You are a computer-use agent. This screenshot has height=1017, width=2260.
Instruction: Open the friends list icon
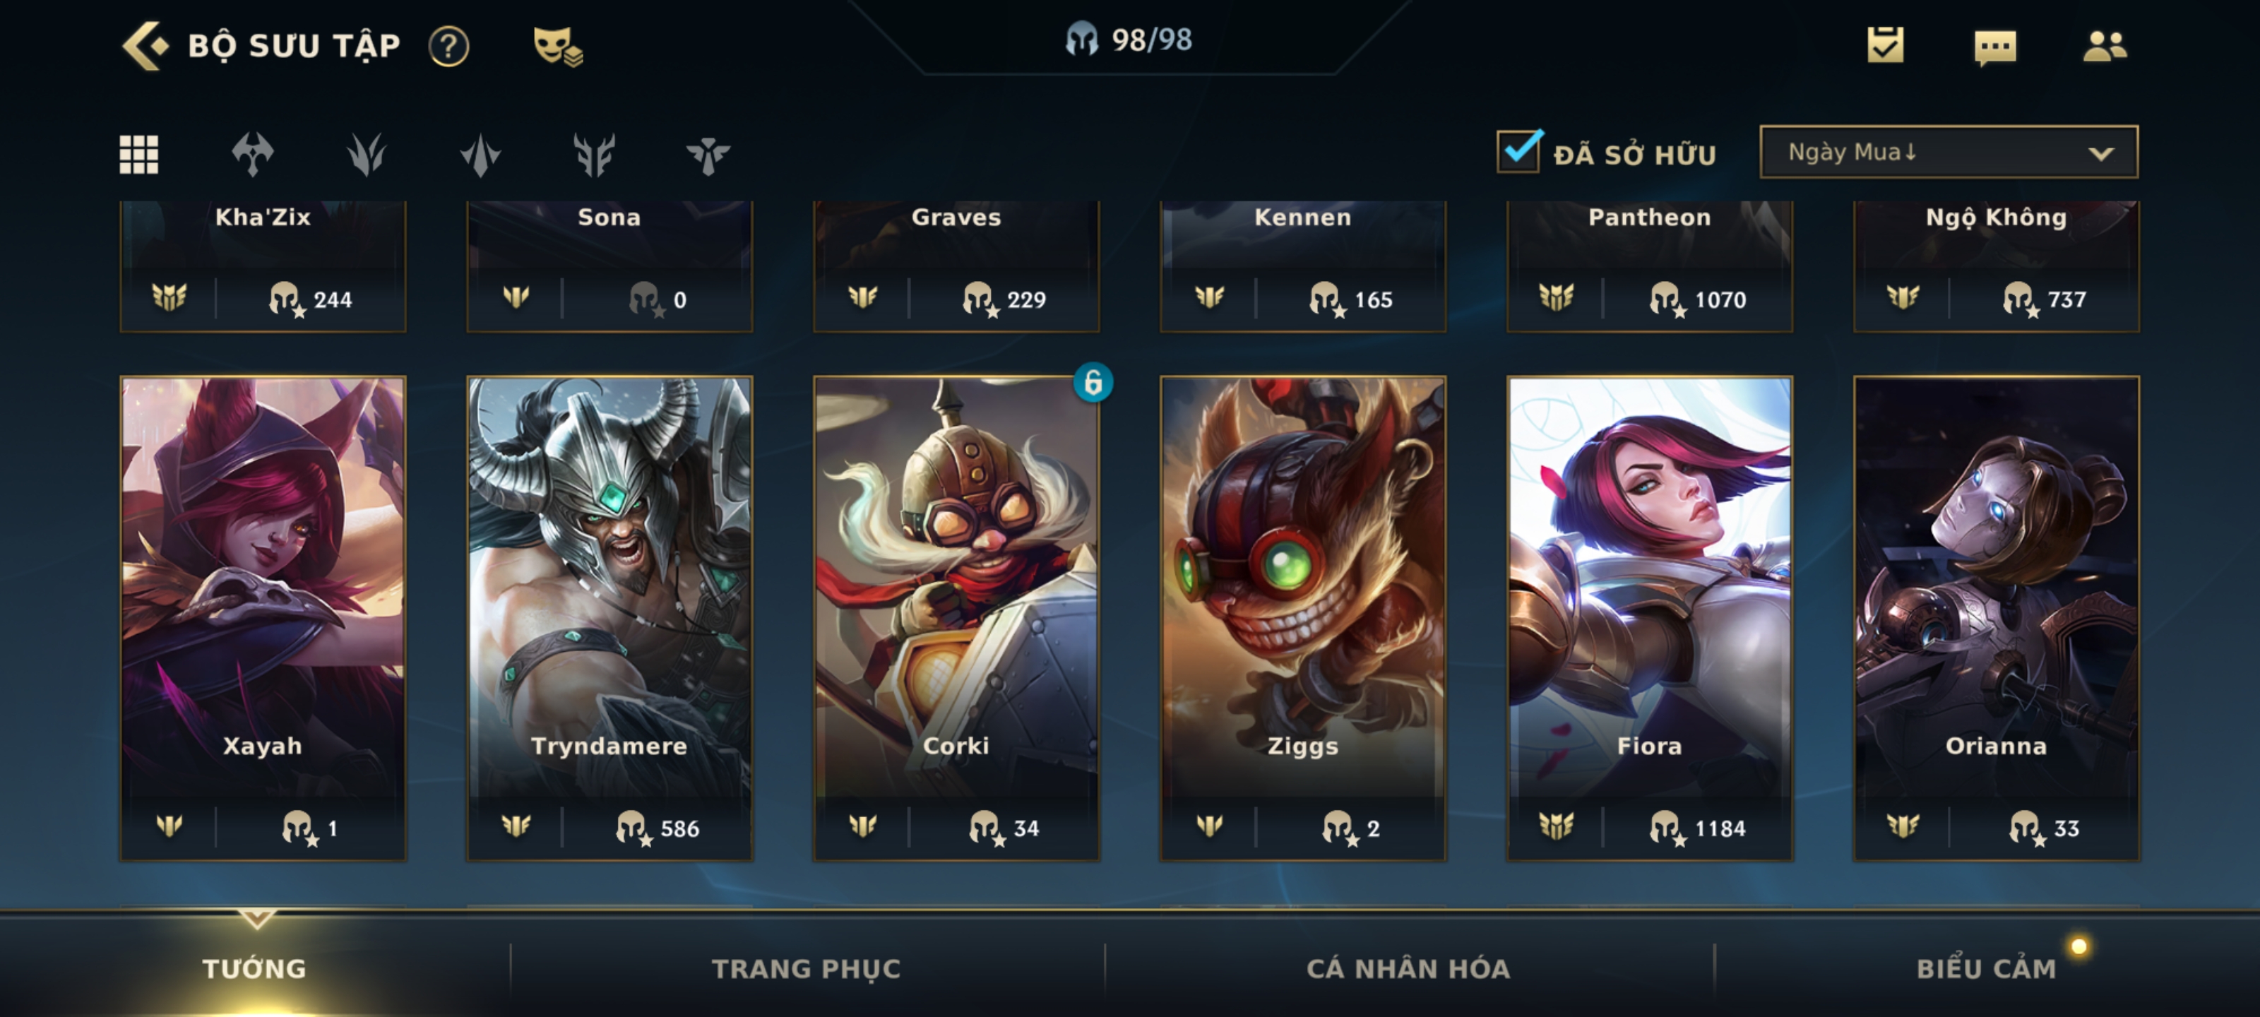(2105, 46)
